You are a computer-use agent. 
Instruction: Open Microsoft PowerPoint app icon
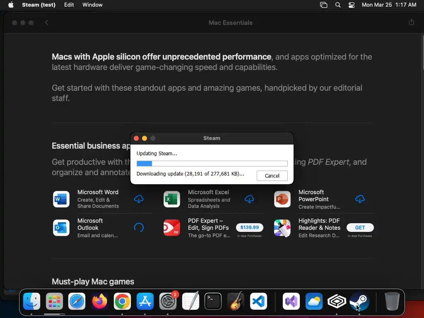[x=282, y=199]
